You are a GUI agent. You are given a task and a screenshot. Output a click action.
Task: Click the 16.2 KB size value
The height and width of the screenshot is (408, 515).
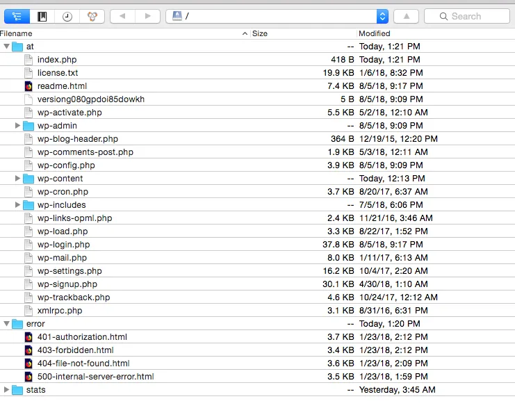click(x=338, y=270)
